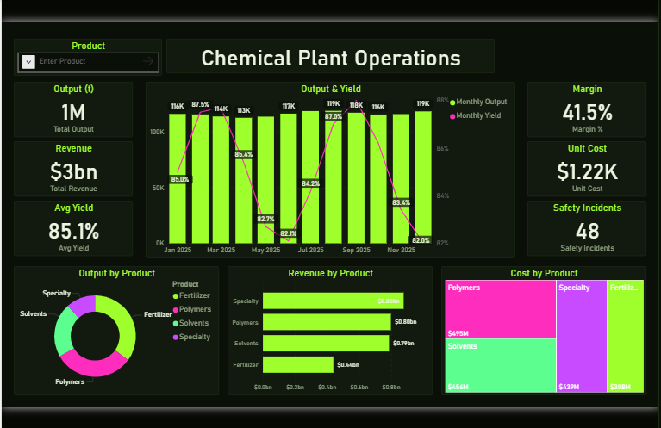Select the Solvents revenue bar
The height and width of the screenshot is (428, 661).
(326, 344)
